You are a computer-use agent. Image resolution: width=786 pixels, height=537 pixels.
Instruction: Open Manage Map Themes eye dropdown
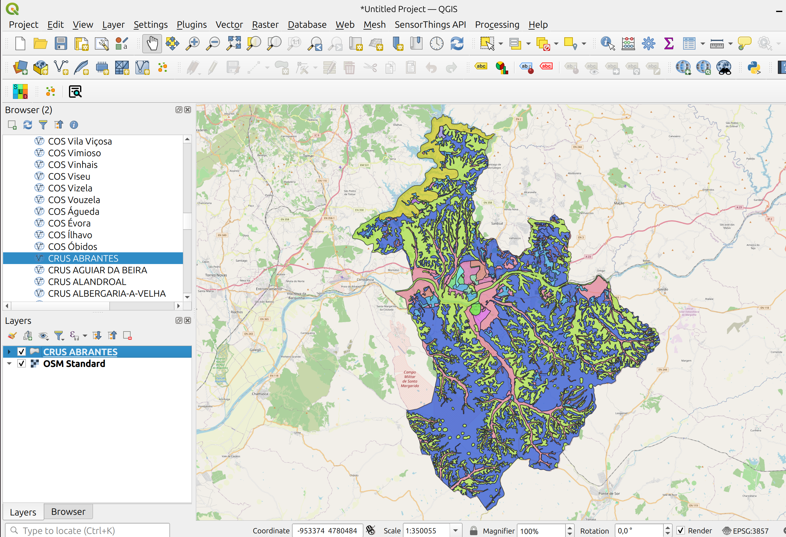click(x=43, y=335)
